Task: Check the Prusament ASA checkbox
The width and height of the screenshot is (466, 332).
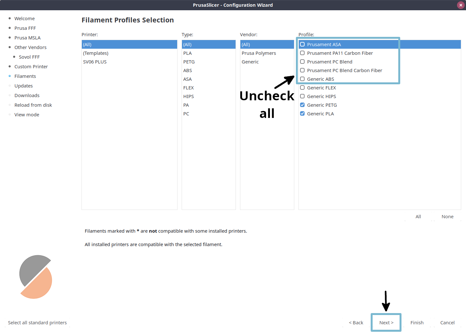Action: tap(302, 44)
